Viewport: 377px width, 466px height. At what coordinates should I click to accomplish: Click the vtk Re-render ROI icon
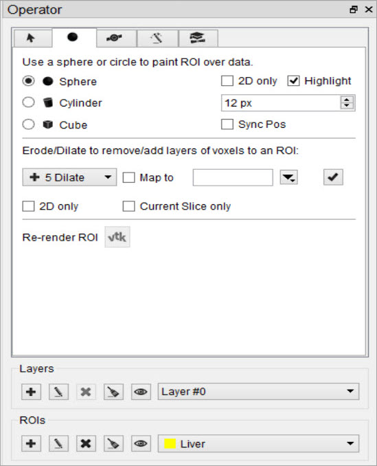pyautogui.click(x=117, y=237)
